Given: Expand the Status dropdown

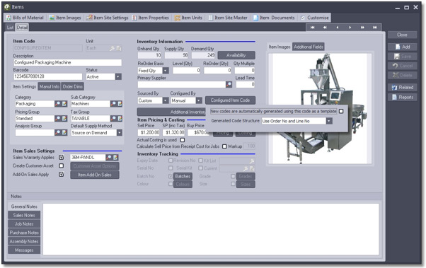Looking at the screenshot, I should 118,77.
